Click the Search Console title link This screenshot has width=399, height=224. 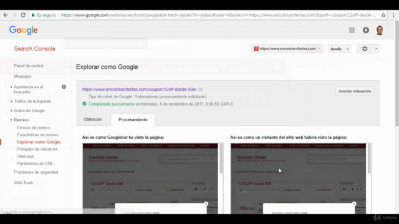35,49
